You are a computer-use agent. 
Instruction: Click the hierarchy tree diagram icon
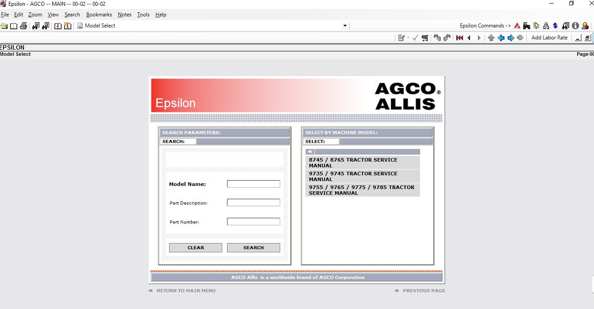[x=546, y=26]
